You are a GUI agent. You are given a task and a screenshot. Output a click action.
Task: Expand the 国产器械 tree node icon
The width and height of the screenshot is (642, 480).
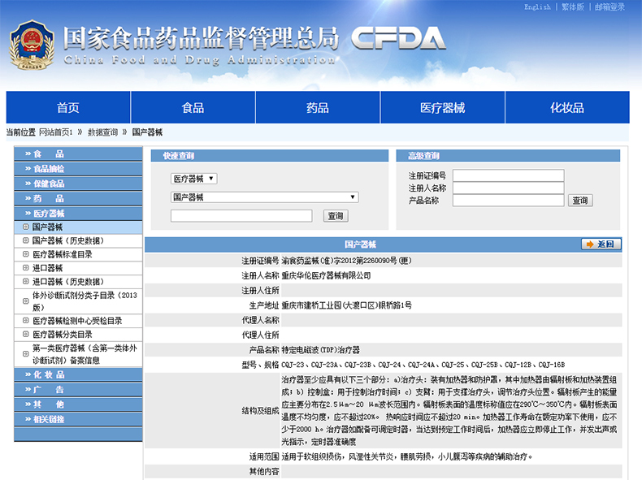26,227
